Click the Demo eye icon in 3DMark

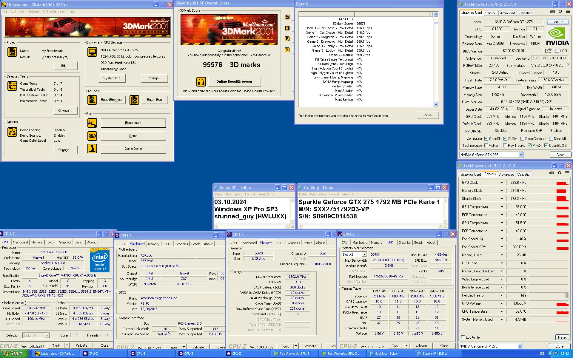(x=92, y=136)
